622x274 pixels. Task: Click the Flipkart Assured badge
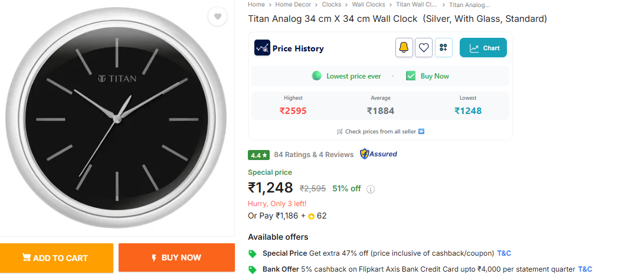(x=378, y=154)
